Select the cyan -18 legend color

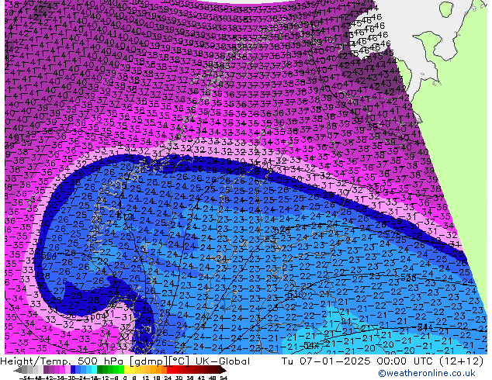point(94,370)
